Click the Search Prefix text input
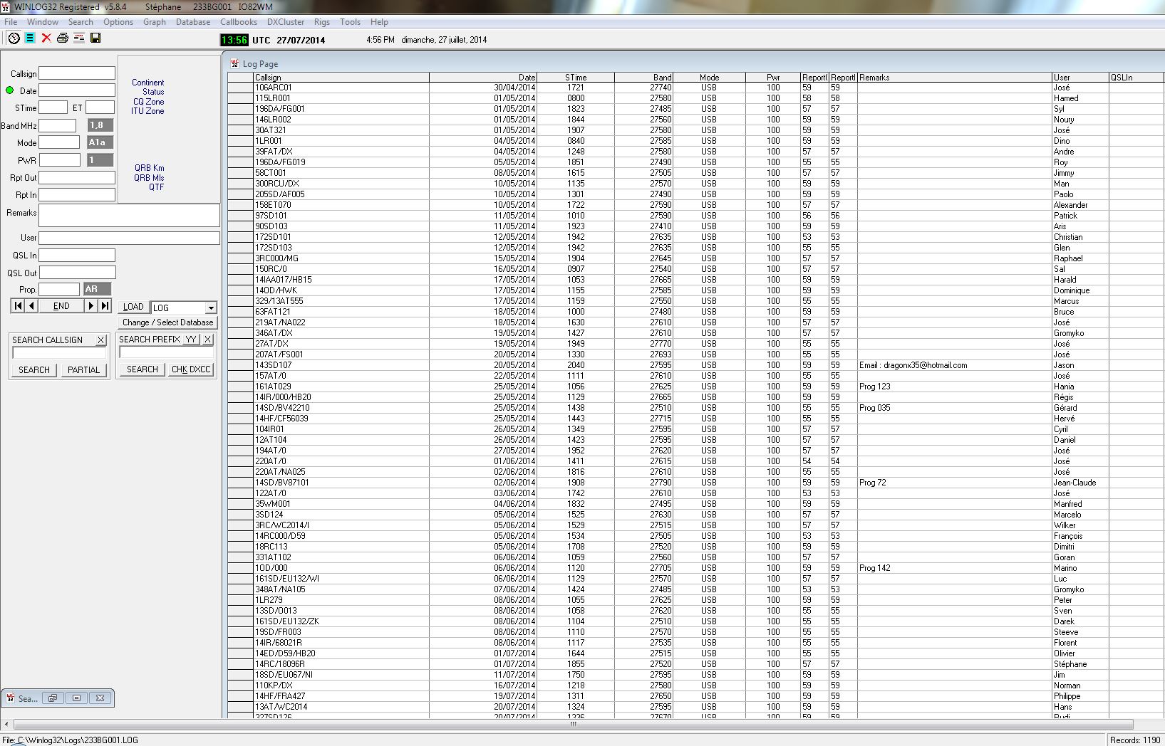 [166, 352]
